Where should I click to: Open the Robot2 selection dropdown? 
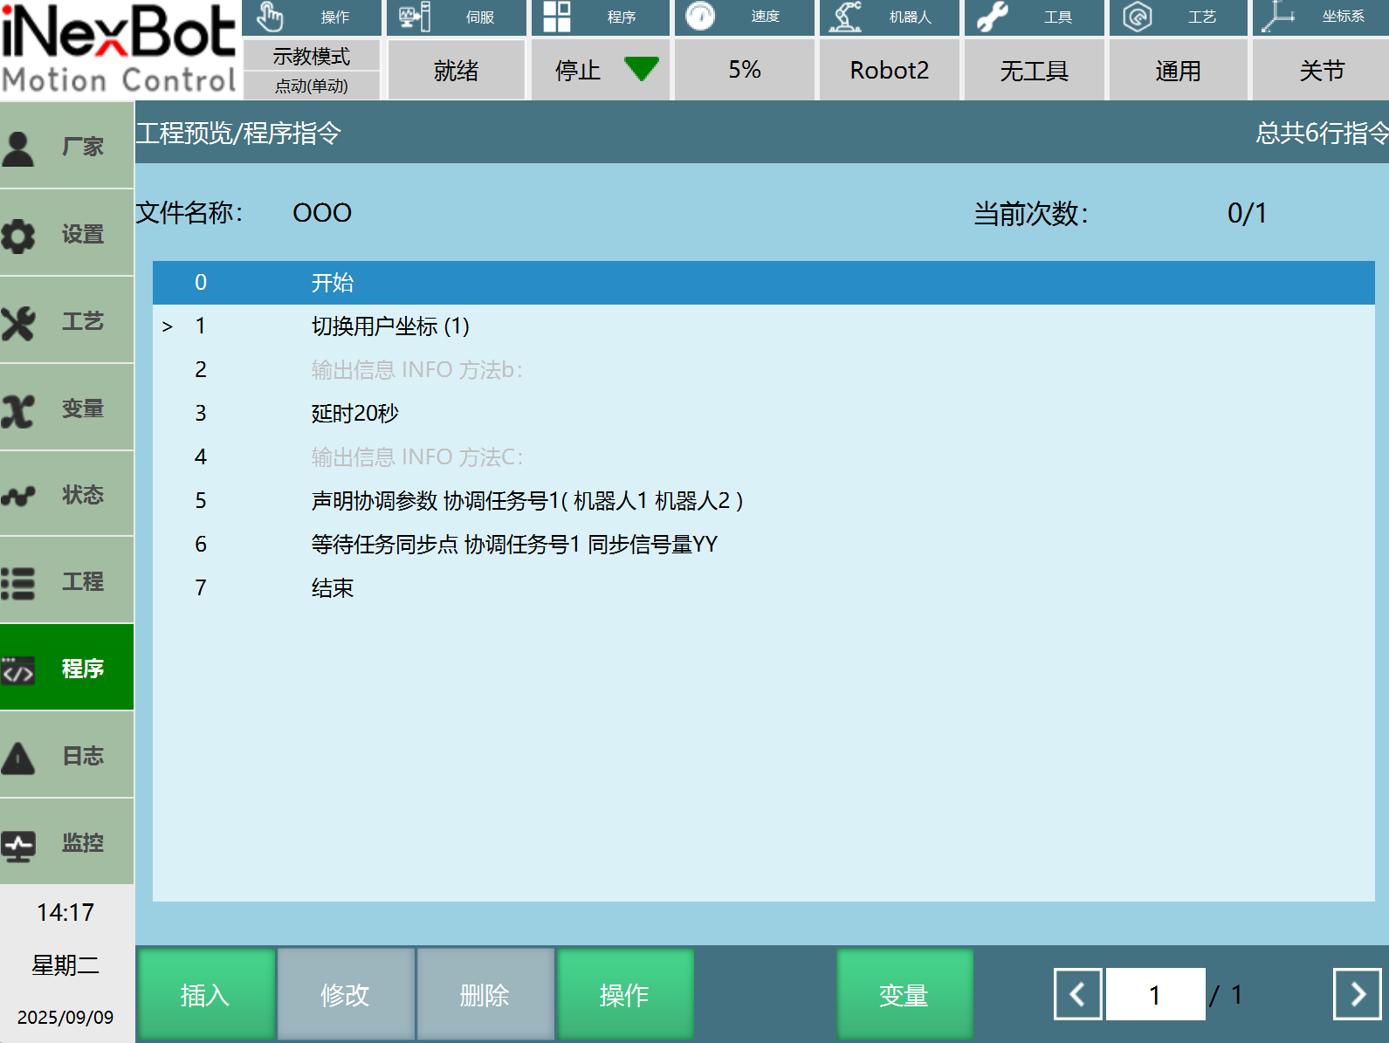pyautogui.click(x=889, y=70)
